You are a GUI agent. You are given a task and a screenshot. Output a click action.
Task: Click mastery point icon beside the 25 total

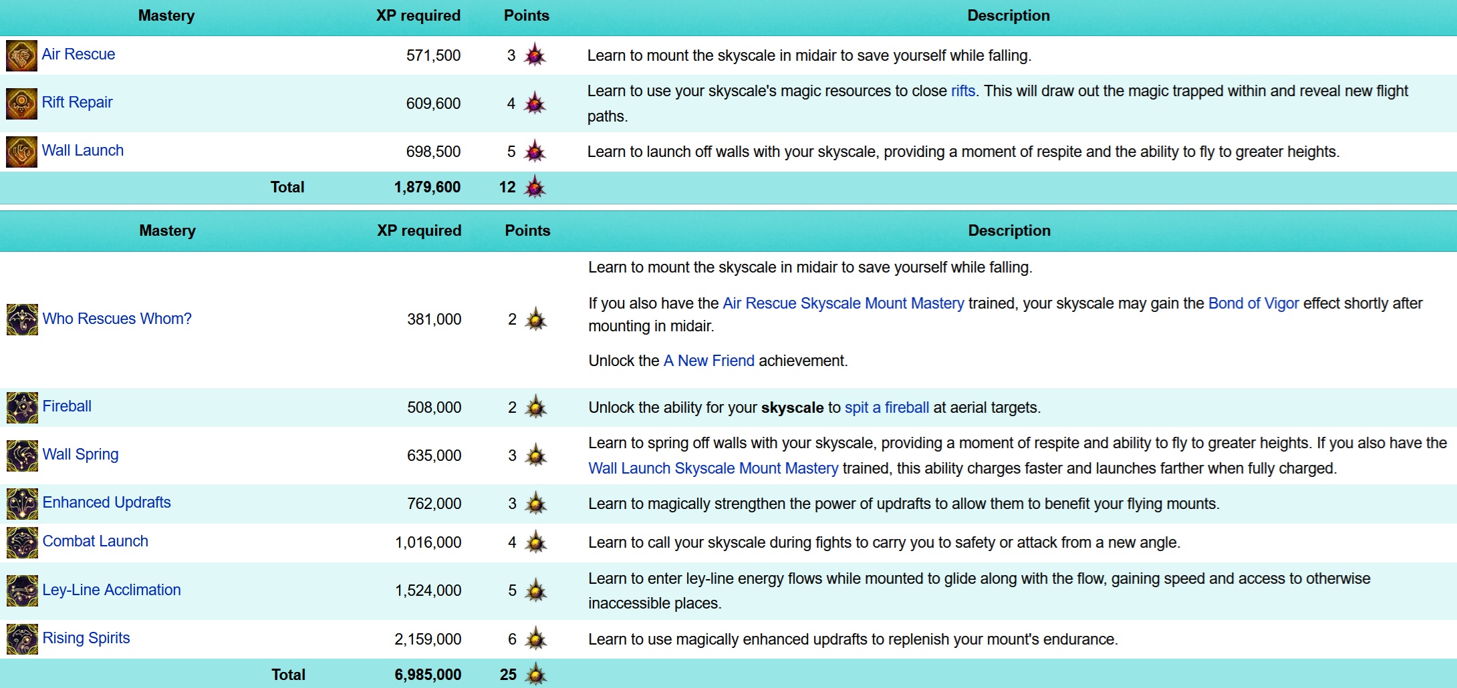(535, 675)
